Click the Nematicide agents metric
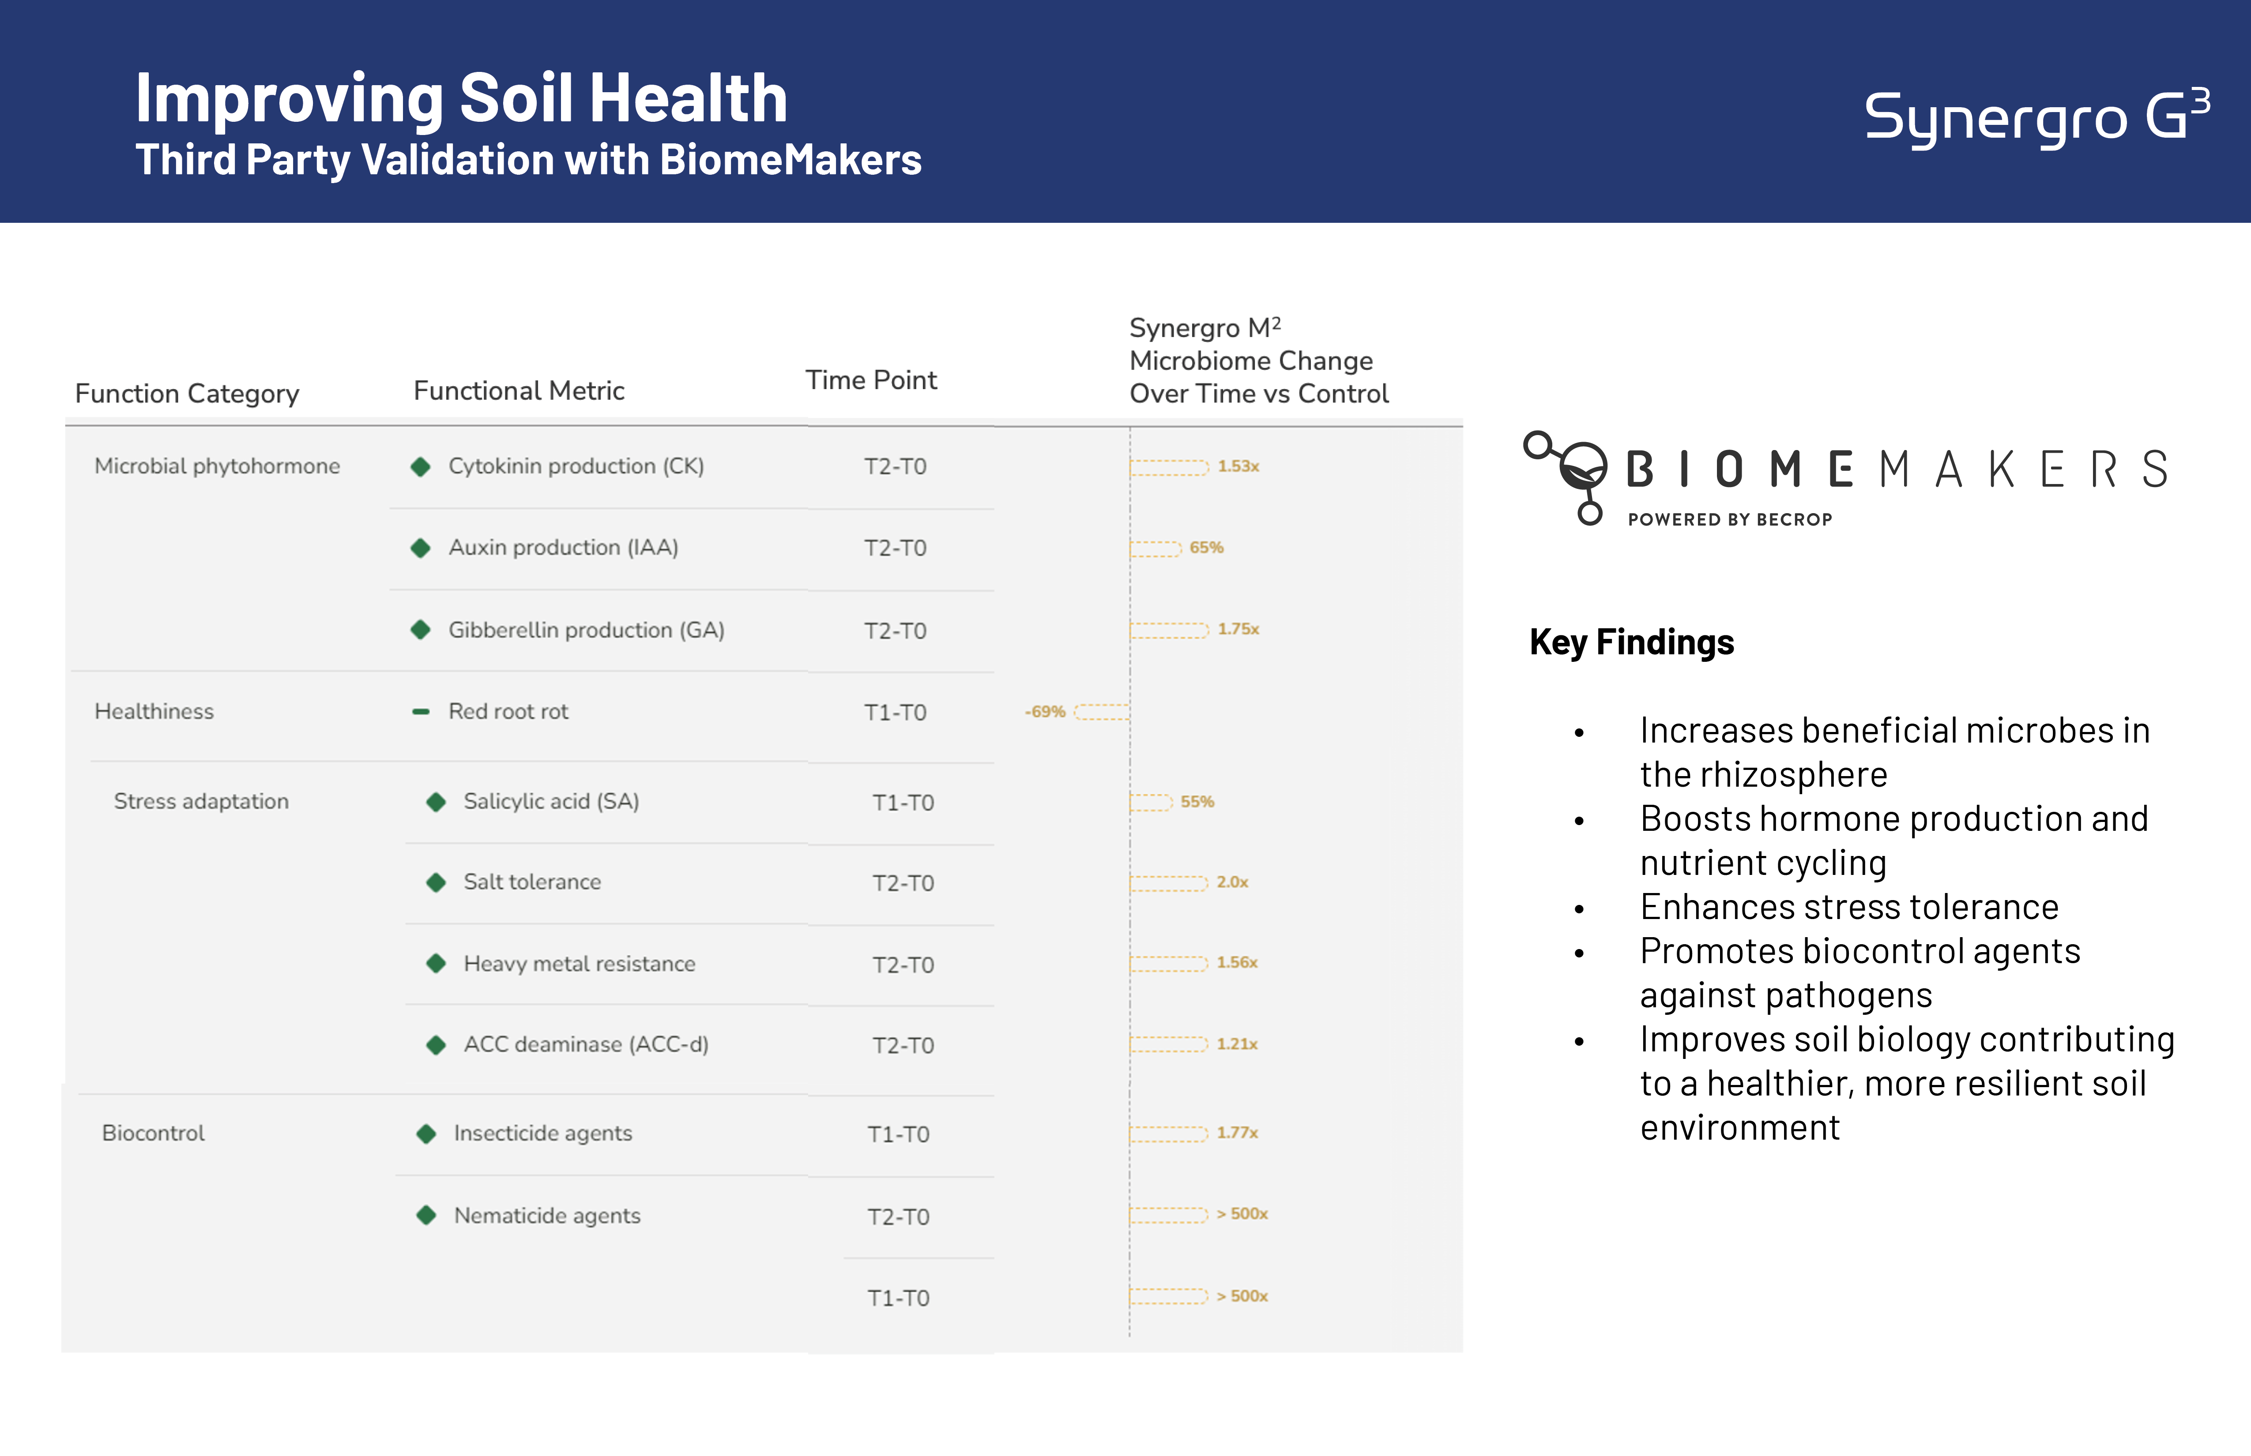 [548, 1215]
